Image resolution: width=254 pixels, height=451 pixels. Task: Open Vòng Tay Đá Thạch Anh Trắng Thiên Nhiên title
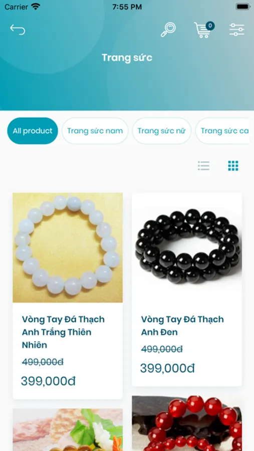click(63, 332)
